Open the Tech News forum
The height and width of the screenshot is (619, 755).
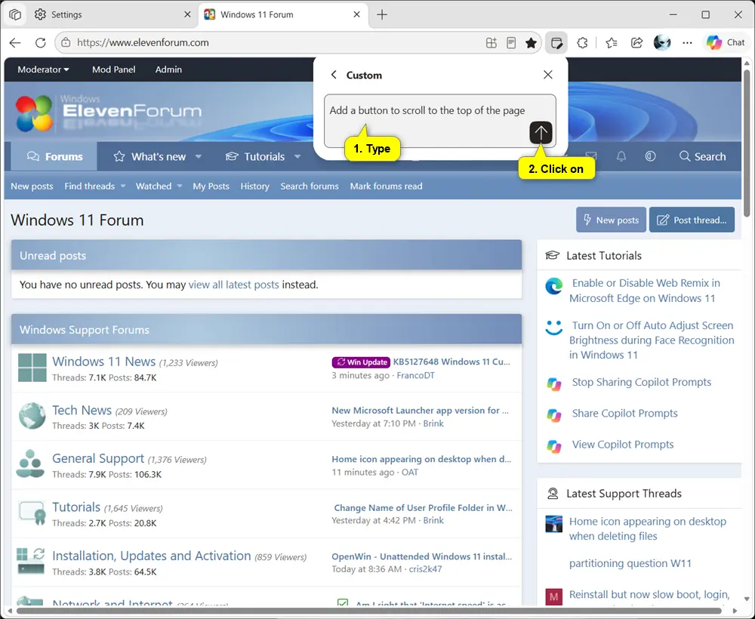[x=82, y=410]
